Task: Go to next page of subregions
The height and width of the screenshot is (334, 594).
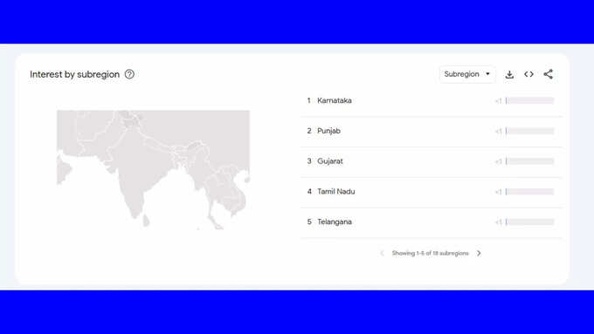Action: pos(479,253)
